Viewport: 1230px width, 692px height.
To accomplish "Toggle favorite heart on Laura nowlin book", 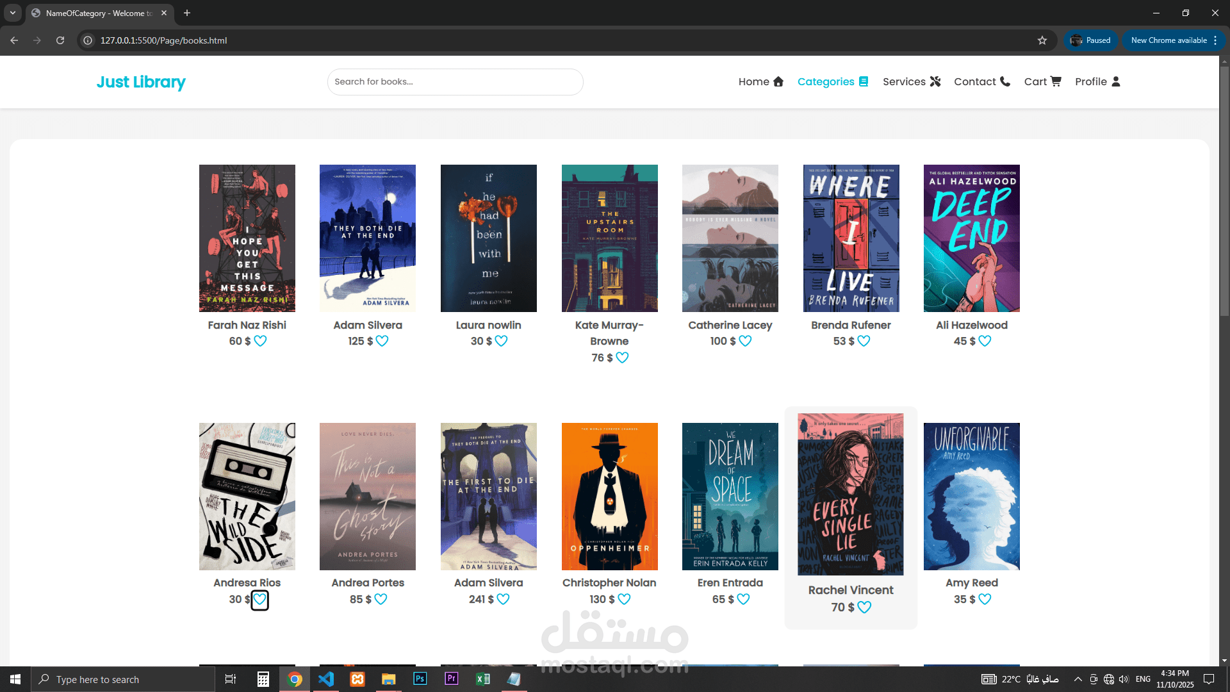I will (x=501, y=342).
